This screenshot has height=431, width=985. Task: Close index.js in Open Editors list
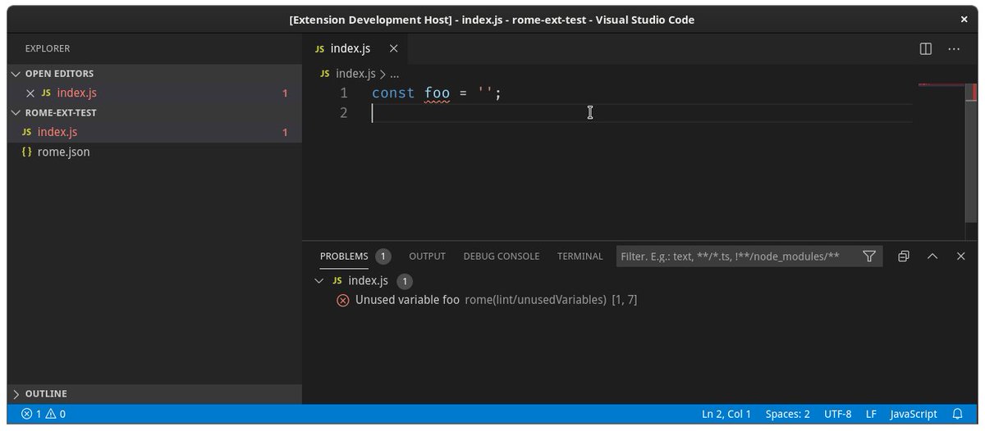pos(30,93)
